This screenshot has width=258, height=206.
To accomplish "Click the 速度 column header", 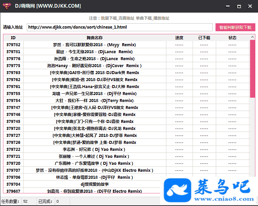I will click(179, 38).
